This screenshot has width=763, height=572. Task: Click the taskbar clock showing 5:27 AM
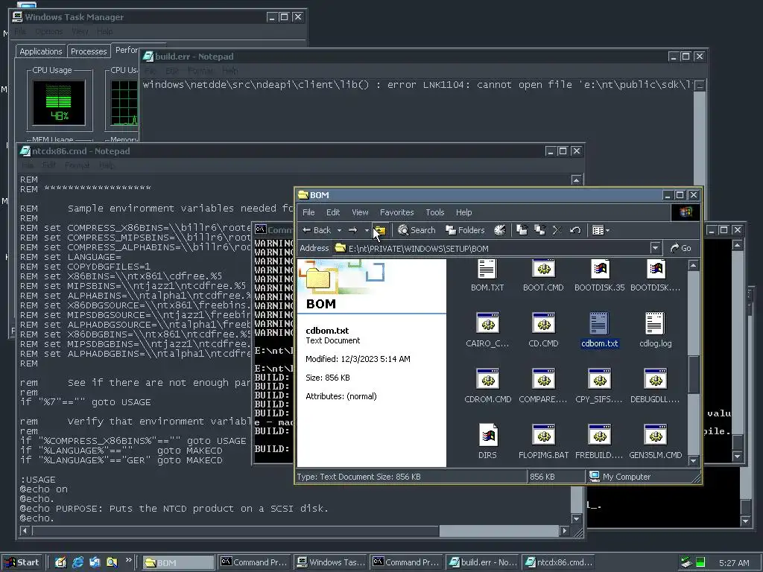(x=734, y=563)
